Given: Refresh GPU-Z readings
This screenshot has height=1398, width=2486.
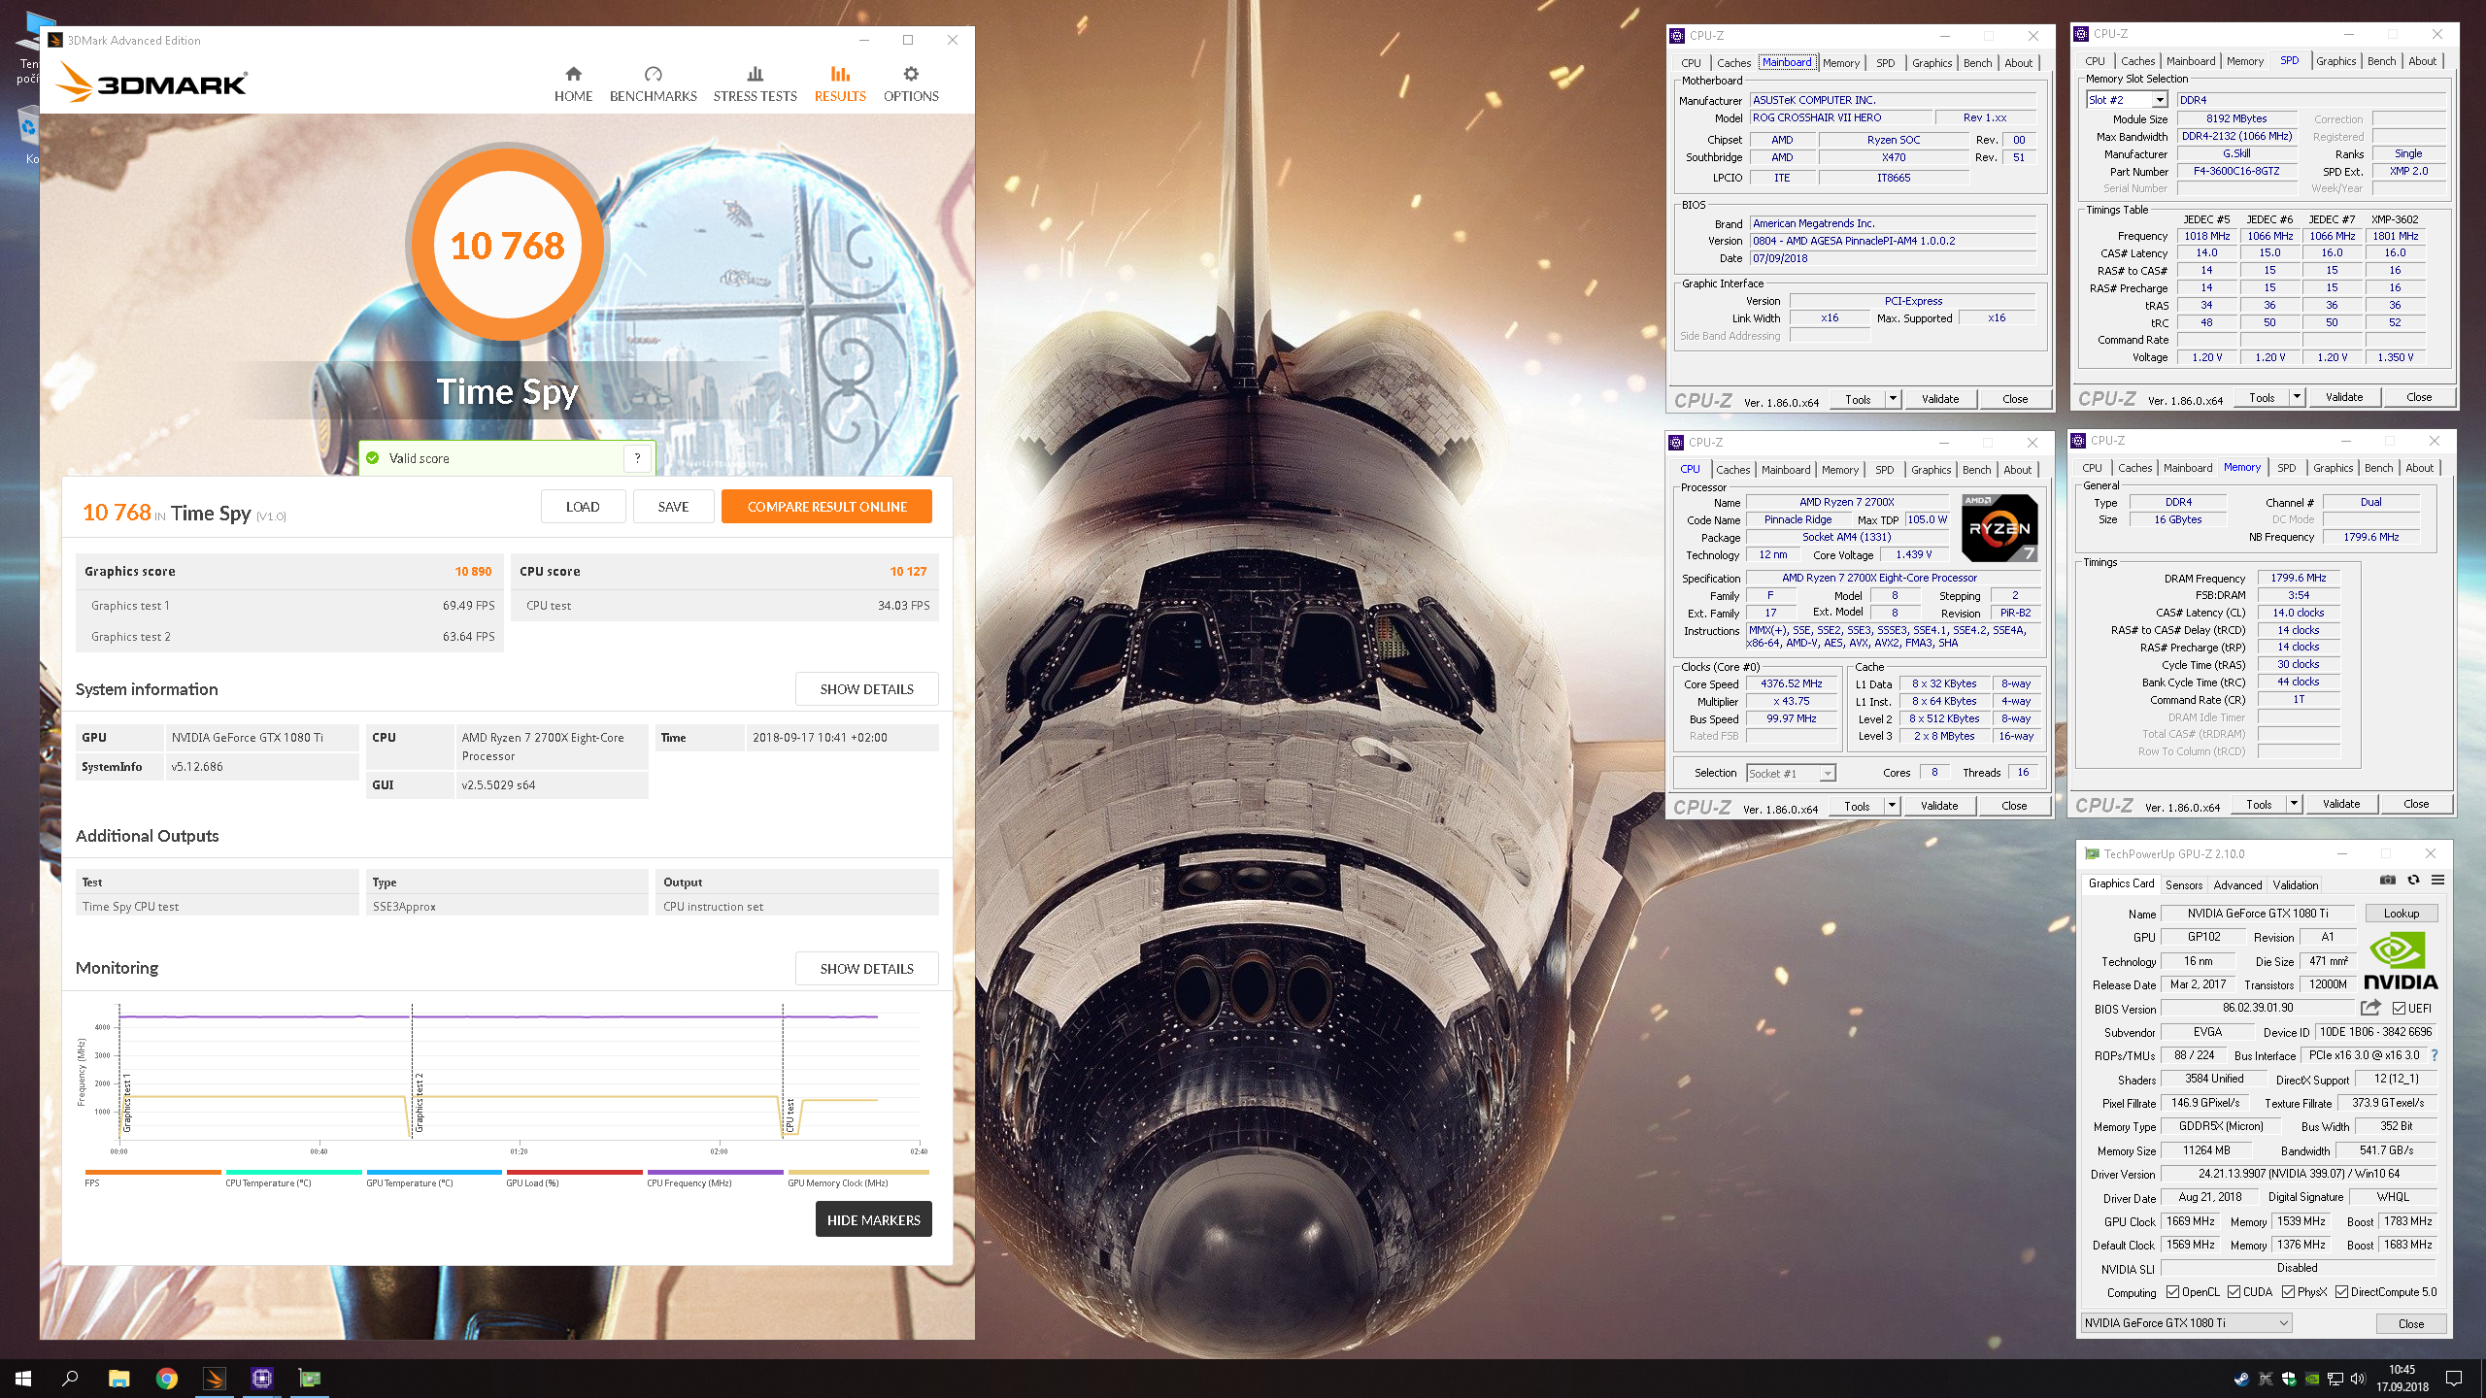Looking at the screenshot, I should [x=2413, y=881].
